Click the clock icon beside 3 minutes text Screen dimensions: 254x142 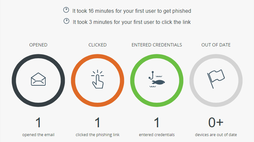click(x=66, y=21)
